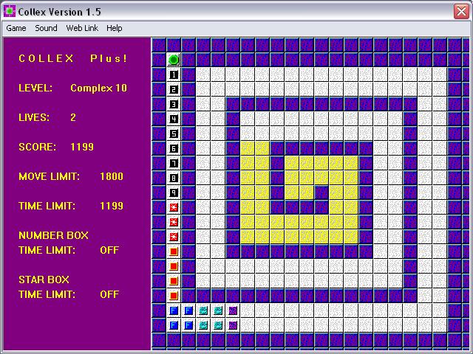Click the teal box next to the upper purple box
The image size is (473, 354).
pos(218,310)
